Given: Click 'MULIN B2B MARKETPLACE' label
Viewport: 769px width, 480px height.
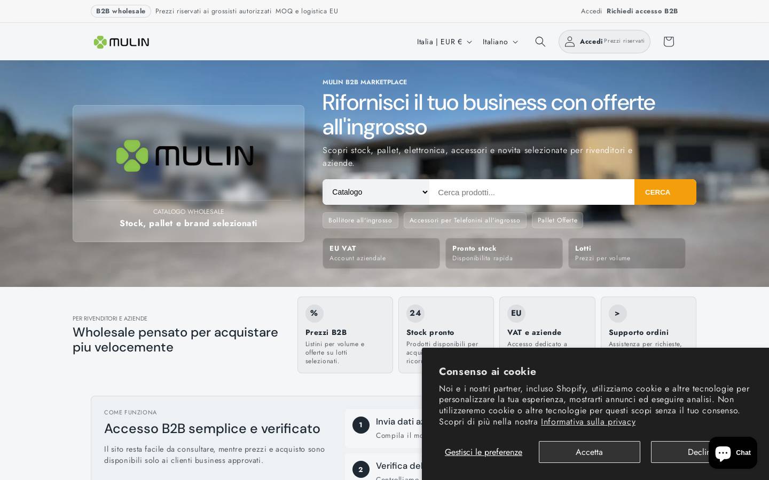Looking at the screenshot, I should click(x=365, y=82).
